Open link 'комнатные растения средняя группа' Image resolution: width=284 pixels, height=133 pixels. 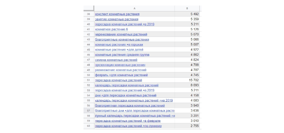(x=122, y=55)
